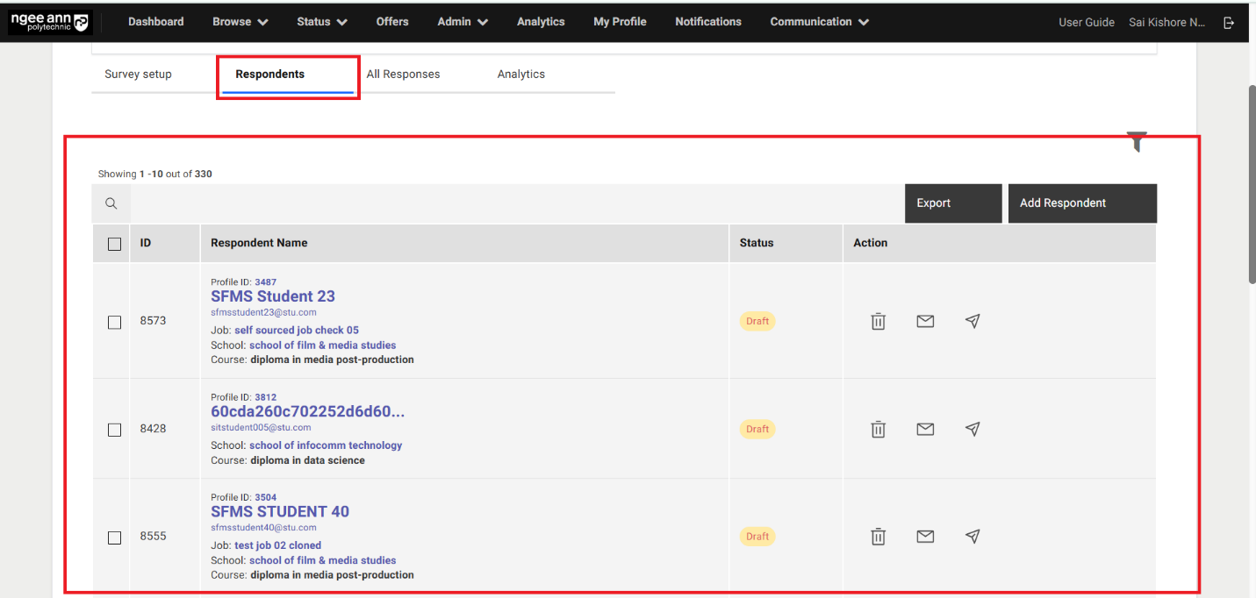Check the box for respondent ID 8555
This screenshot has width=1256, height=598.
coord(114,537)
